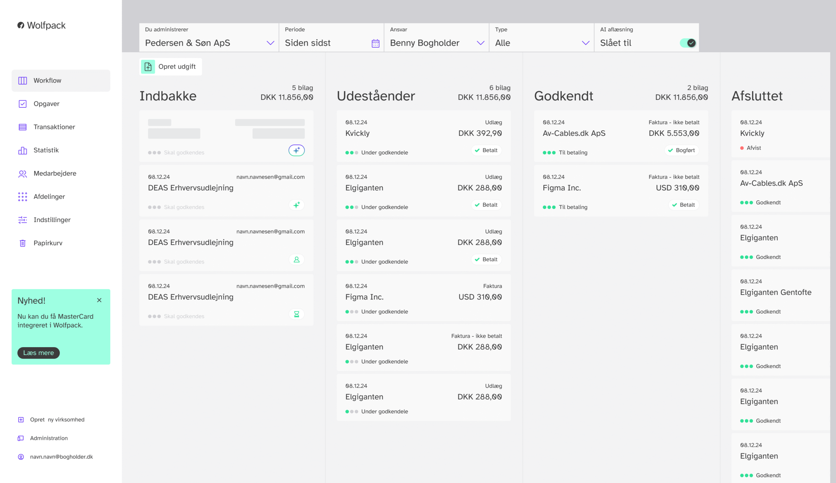The height and width of the screenshot is (483, 836).
Task: Click the loading placeholder card in Indbakke
Action: (x=226, y=136)
